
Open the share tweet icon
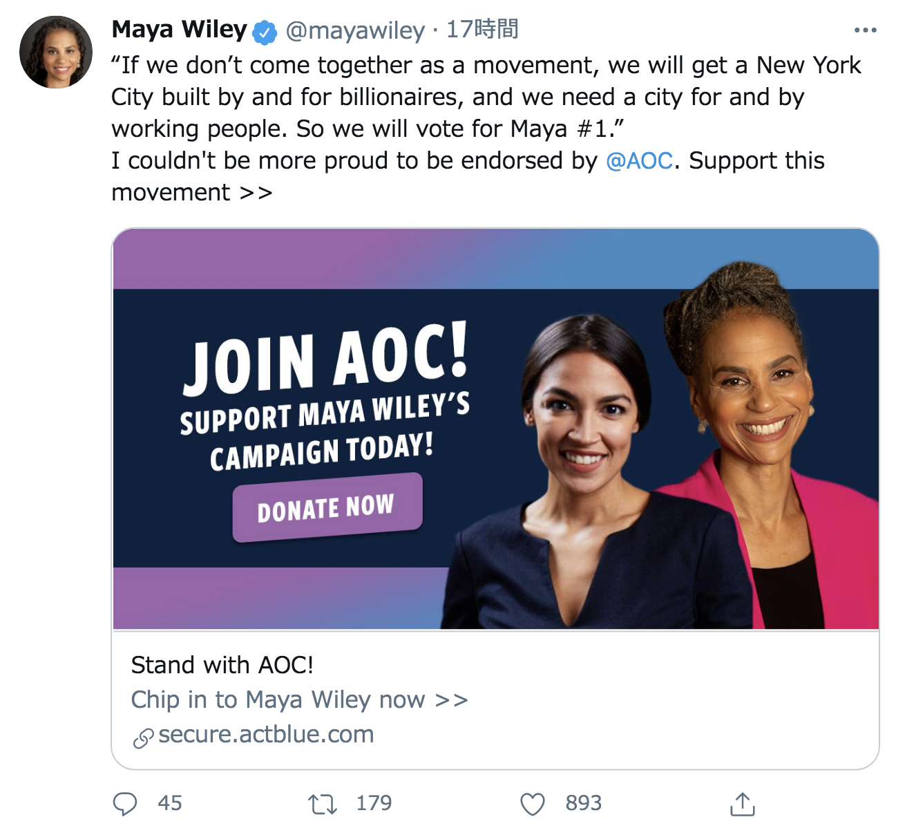click(x=743, y=804)
